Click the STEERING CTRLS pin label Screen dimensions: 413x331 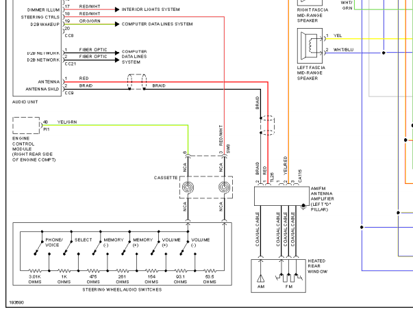(40, 17)
